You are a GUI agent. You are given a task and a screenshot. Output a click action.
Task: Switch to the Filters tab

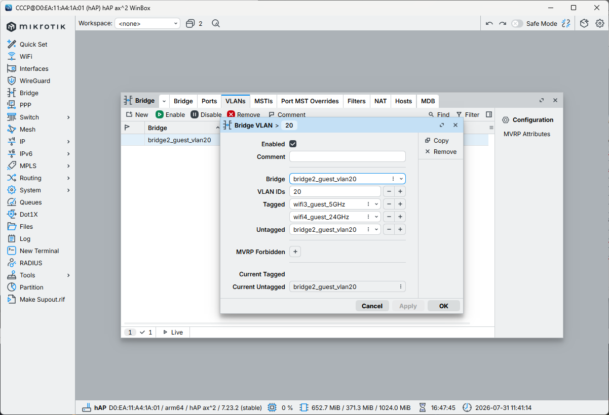coord(357,101)
